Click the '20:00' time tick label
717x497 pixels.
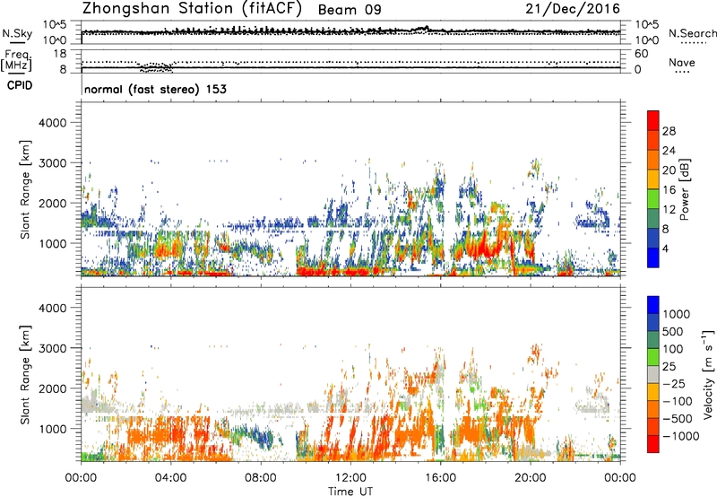pyautogui.click(x=530, y=478)
